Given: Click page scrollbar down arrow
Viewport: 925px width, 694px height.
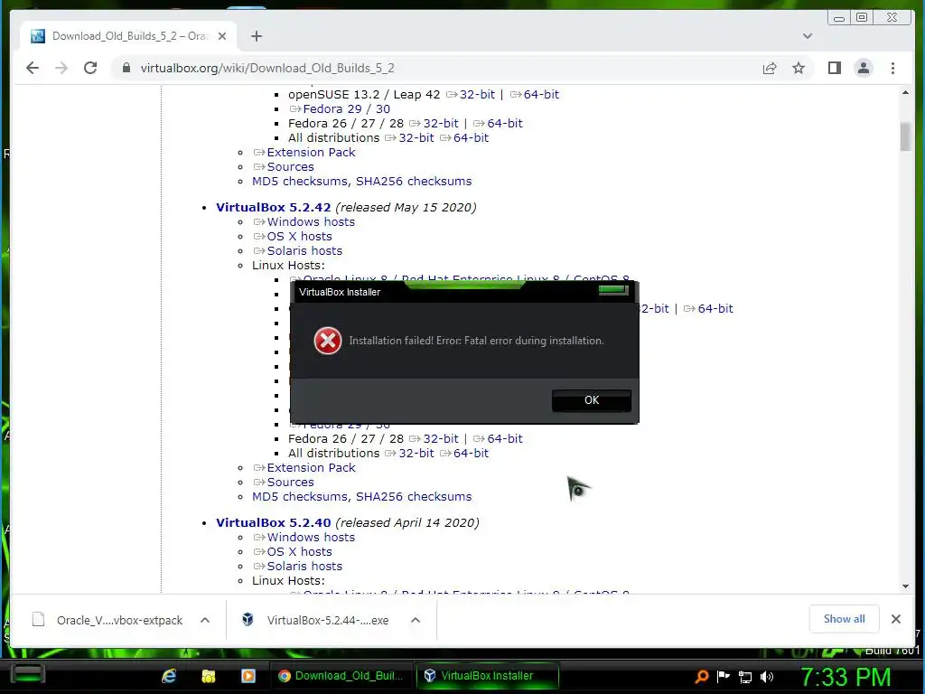Looking at the screenshot, I should pos(905,586).
